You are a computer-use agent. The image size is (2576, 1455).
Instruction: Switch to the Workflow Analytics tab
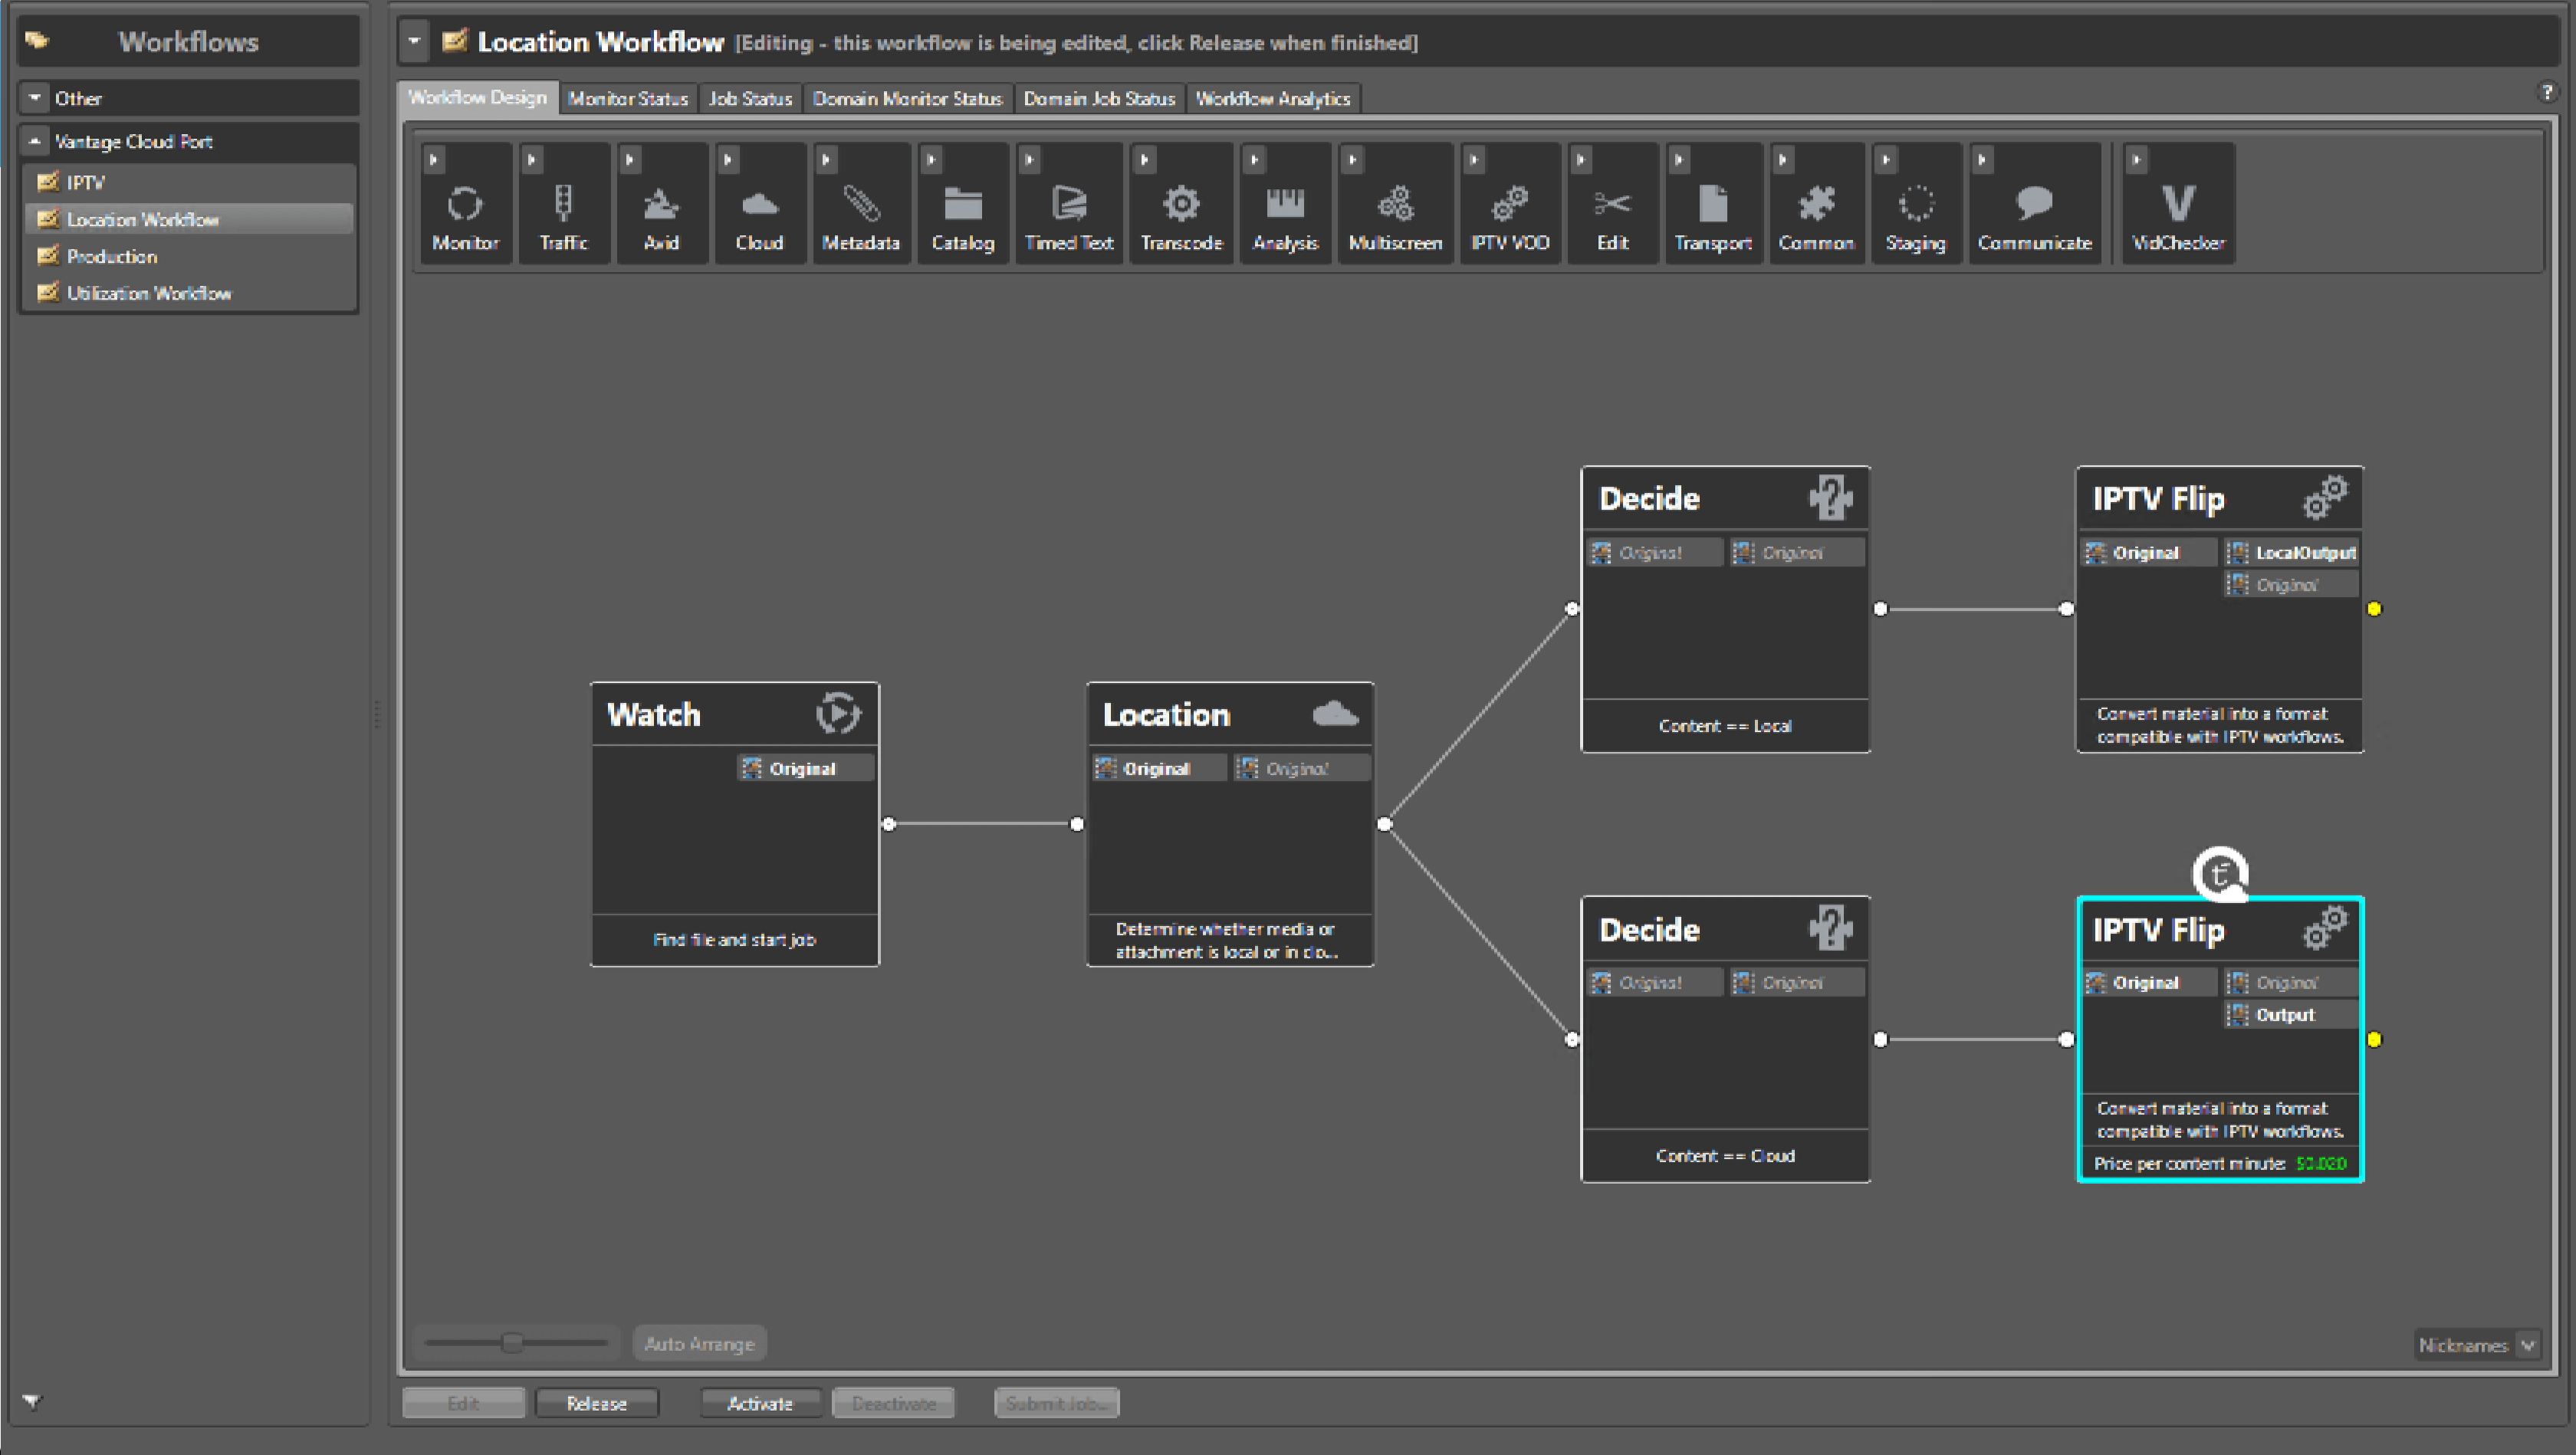(x=1273, y=98)
